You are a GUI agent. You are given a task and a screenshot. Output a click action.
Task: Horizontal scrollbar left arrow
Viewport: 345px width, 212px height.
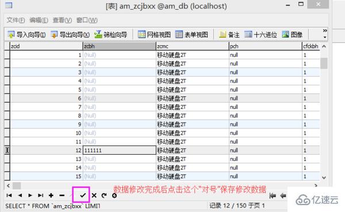coord(8,186)
